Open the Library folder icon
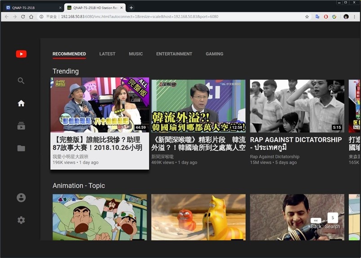361x258 pixels. tap(21, 148)
